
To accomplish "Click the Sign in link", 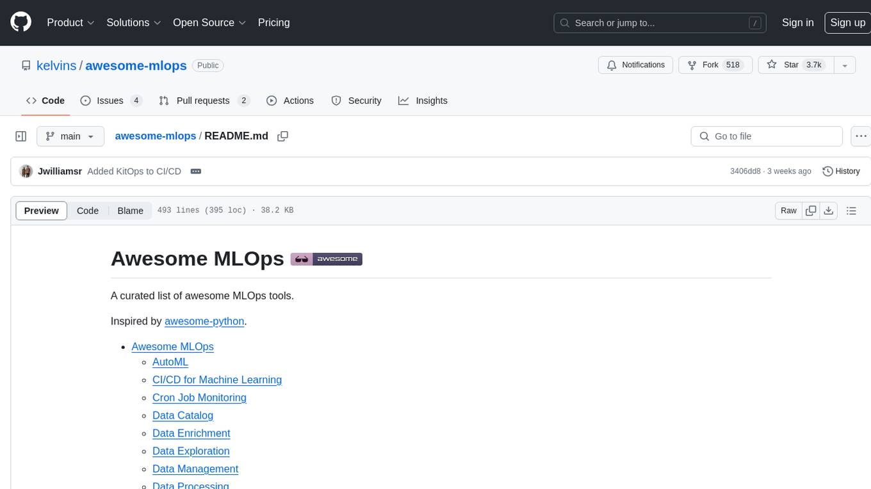I will 797,22.
